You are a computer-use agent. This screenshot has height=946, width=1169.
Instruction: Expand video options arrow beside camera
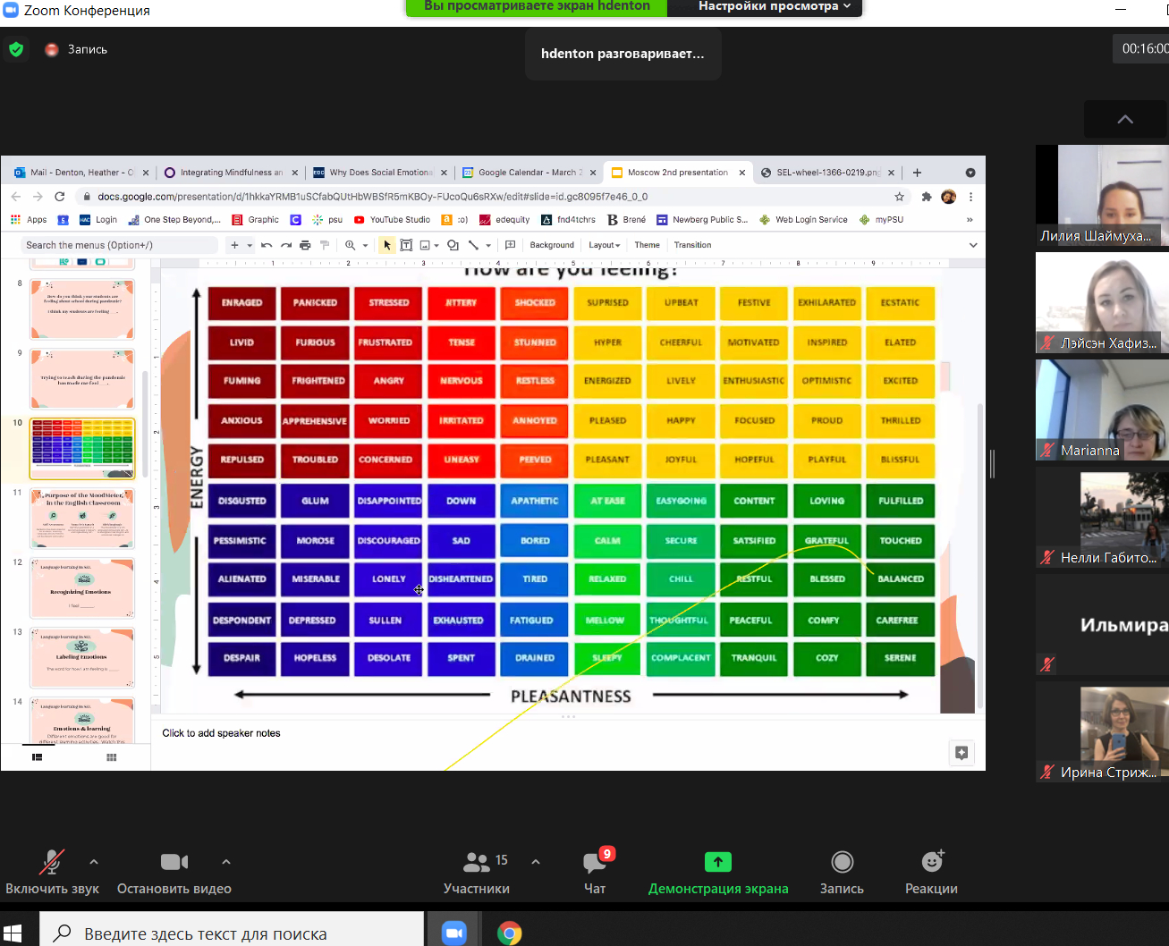coord(226,862)
